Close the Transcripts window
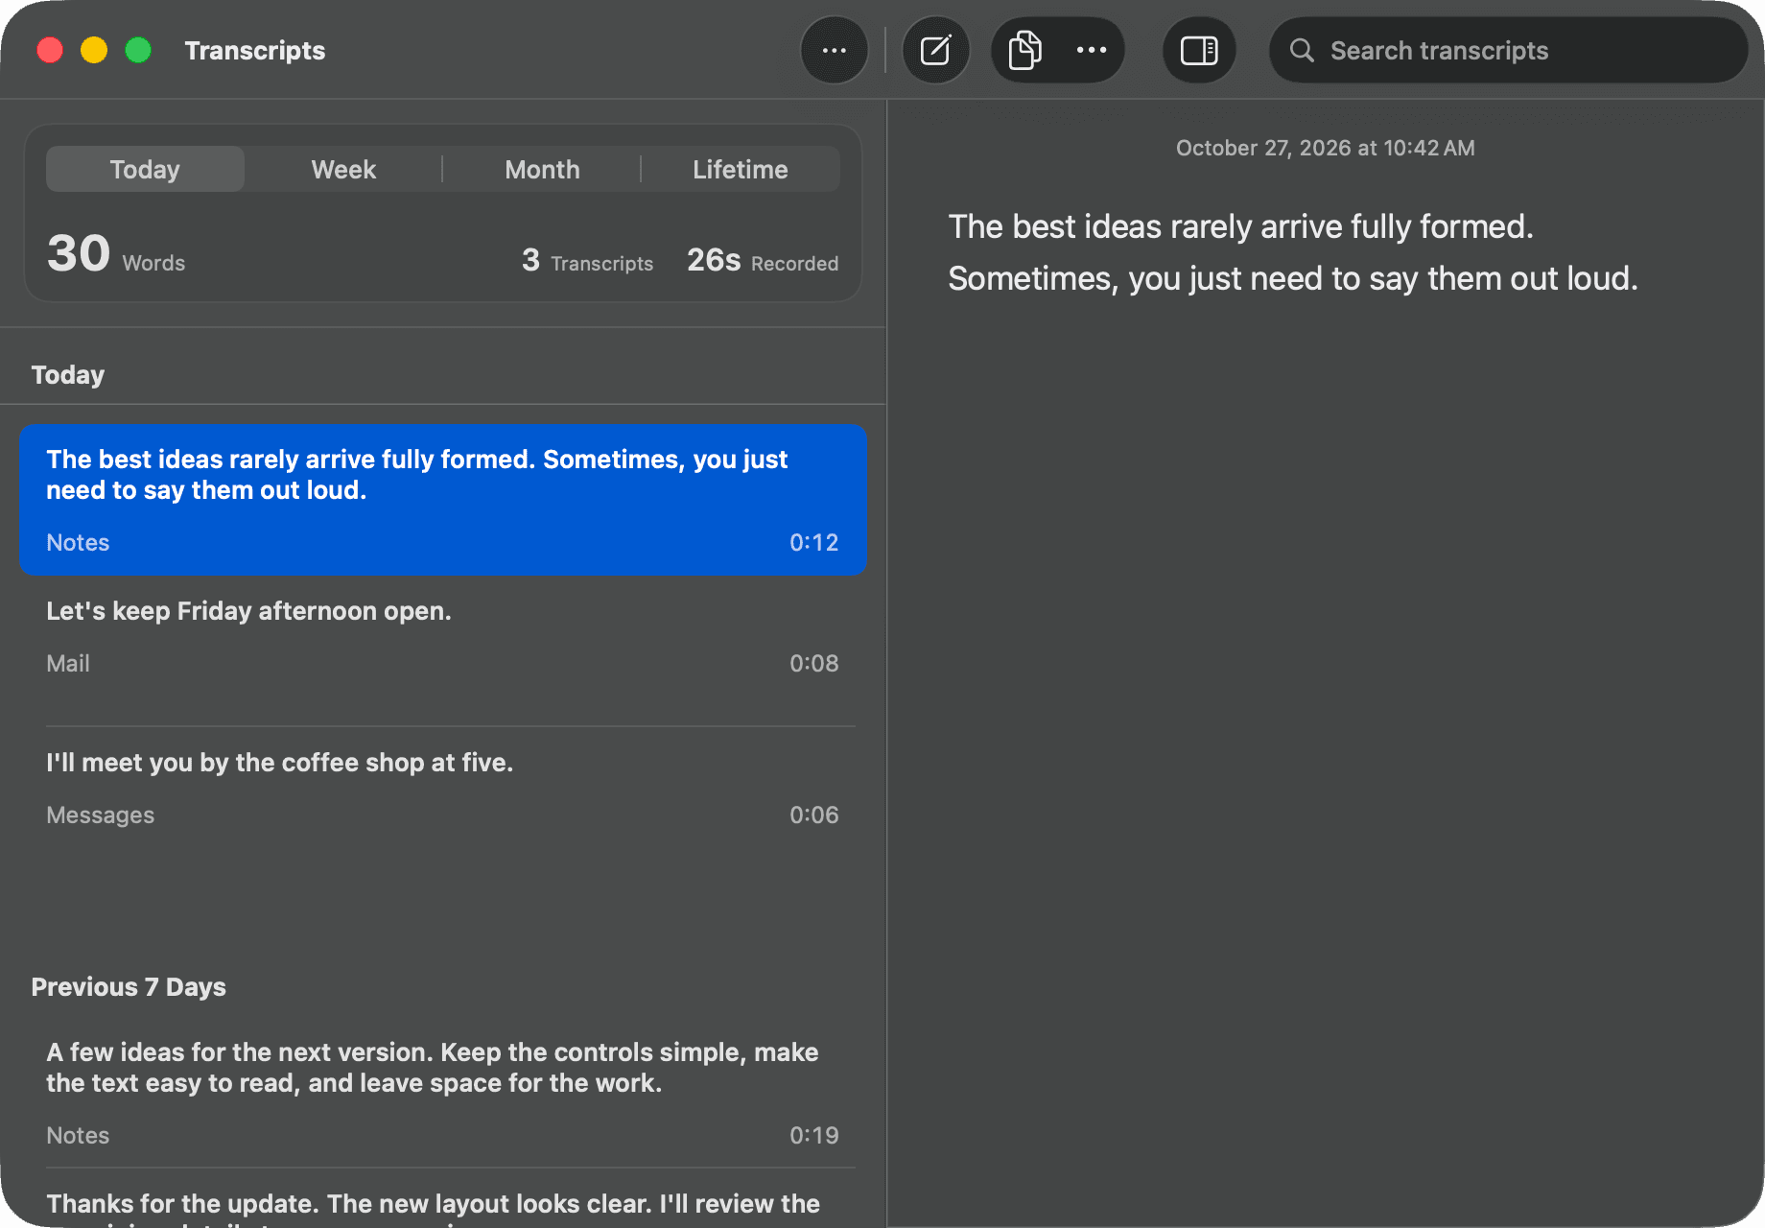Image resolution: width=1765 pixels, height=1228 pixels. 50,50
